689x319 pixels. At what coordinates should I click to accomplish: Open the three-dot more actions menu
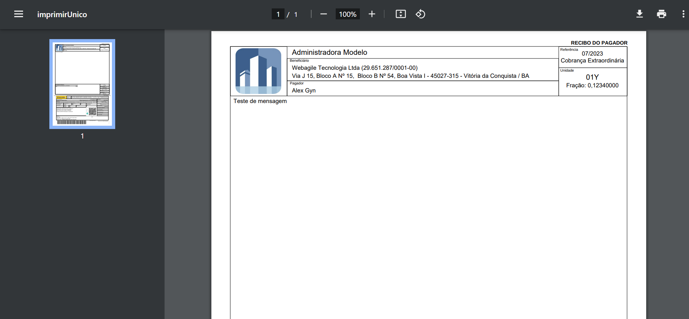pyautogui.click(x=683, y=14)
